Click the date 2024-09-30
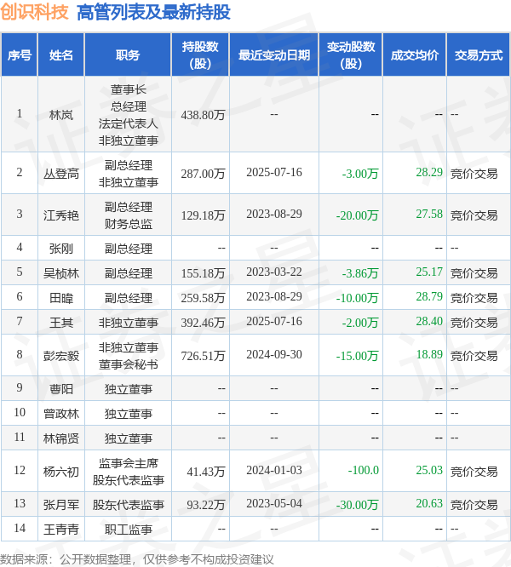This screenshot has height=567, width=511. 274,354
